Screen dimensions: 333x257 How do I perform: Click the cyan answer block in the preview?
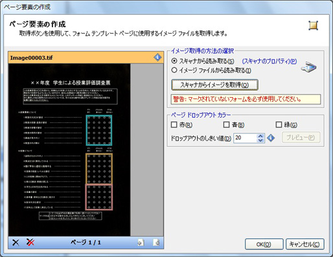(99, 130)
